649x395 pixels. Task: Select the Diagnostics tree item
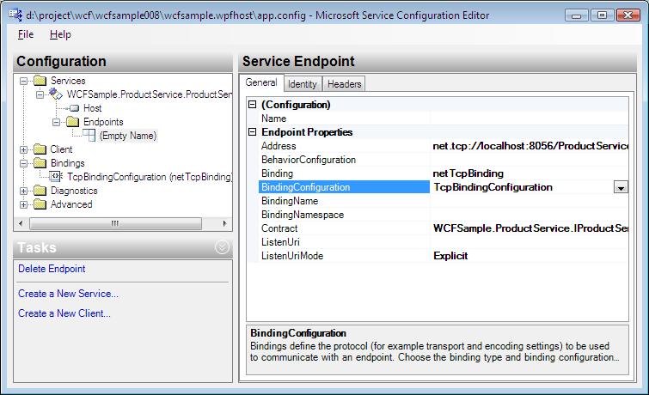click(x=74, y=191)
